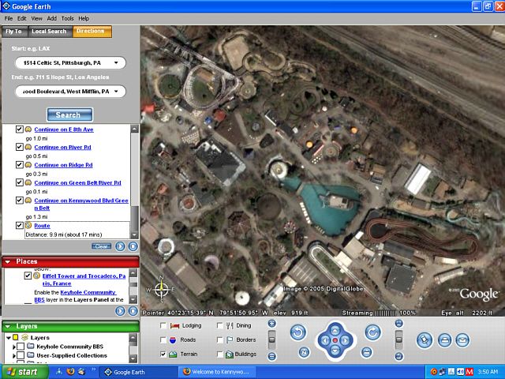Play the Places tour
Screen dimensions: 505x379
[120, 311]
